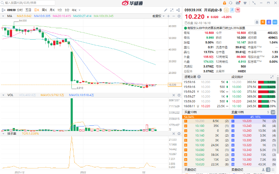Open the orange trade lock icon

coord(224,3)
